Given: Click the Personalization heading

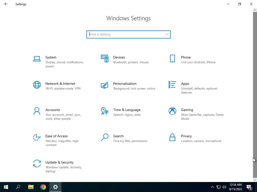Looking at the screenshot, I should (x=125, y=83).
